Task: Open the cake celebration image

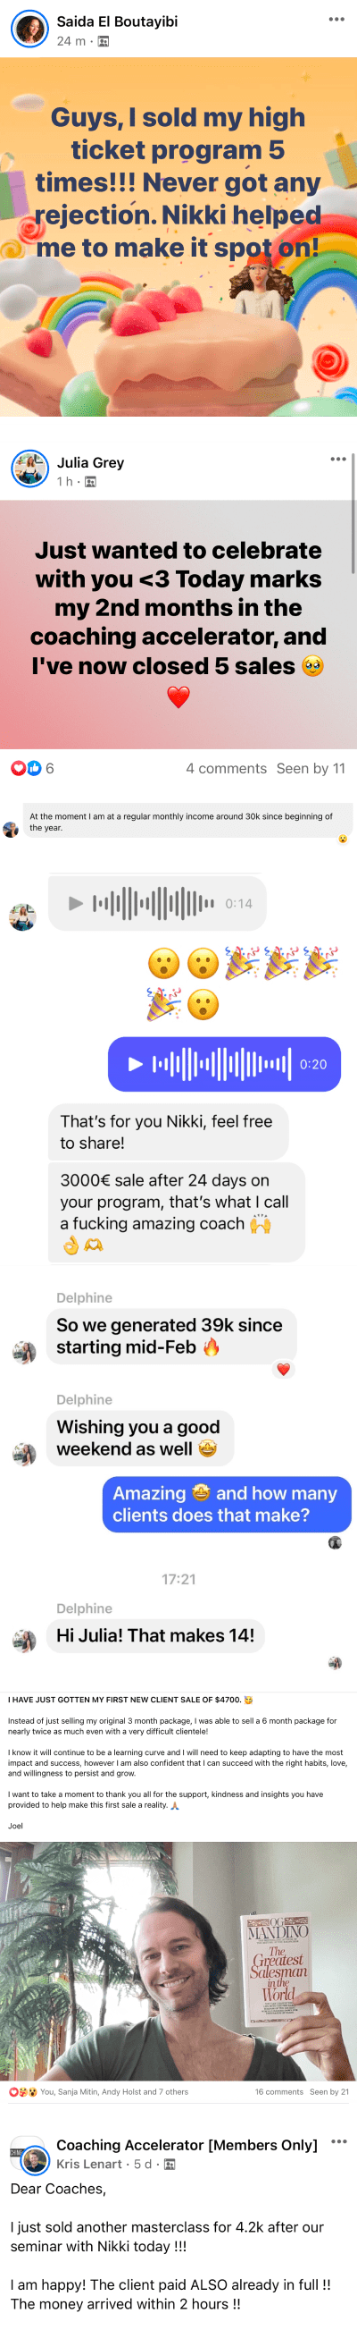Action: [x=178, y=237]
